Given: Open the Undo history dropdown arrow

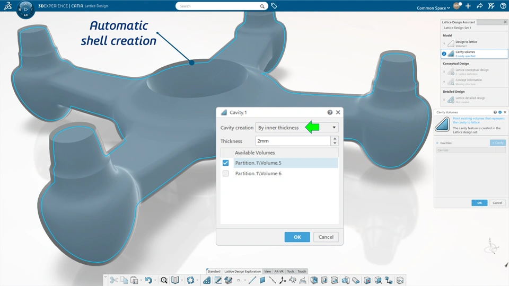Looking at the screenshot, I should 155,280.
